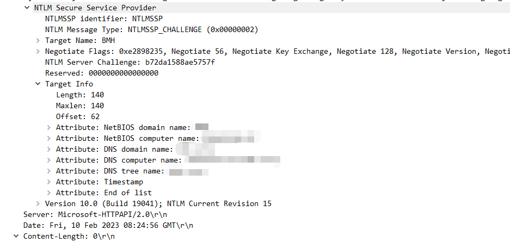Select the Reserved zeros field

101,73
